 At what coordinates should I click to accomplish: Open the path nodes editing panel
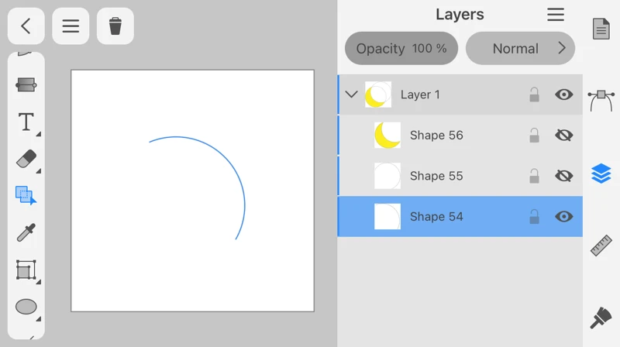point(601,99)
